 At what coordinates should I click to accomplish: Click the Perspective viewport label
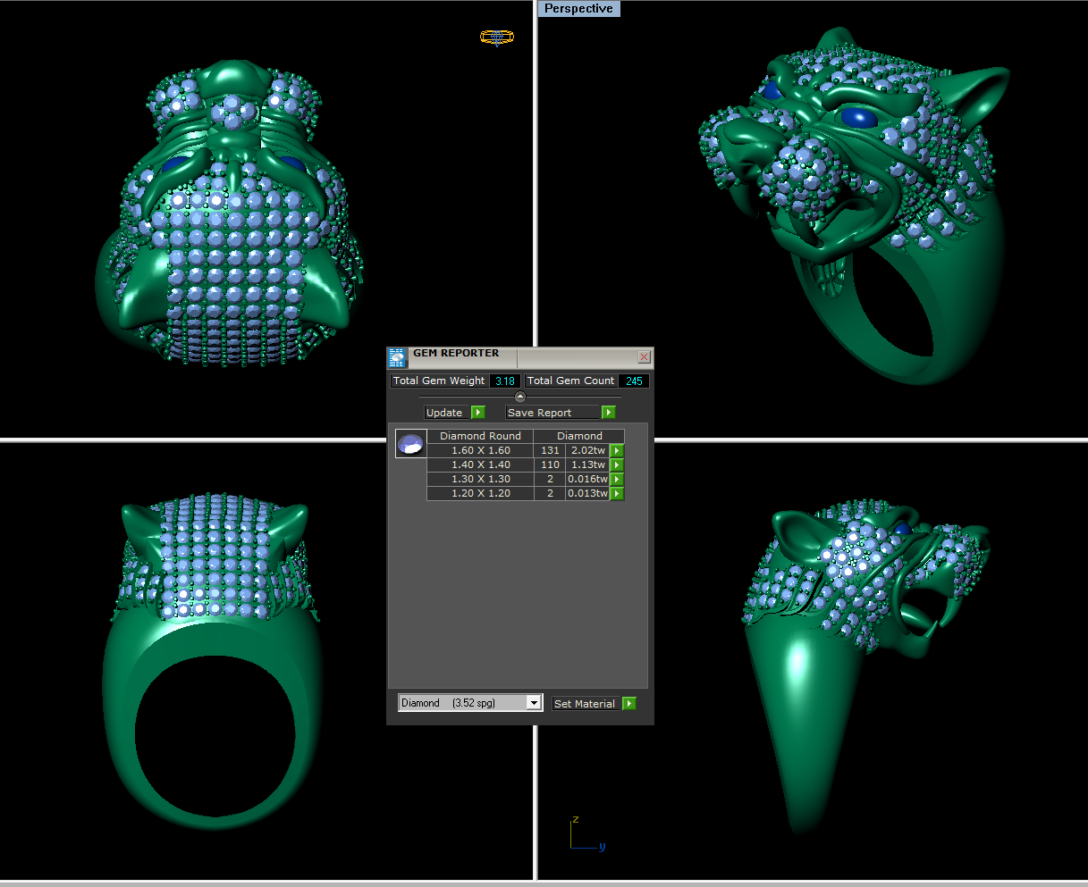579,9
